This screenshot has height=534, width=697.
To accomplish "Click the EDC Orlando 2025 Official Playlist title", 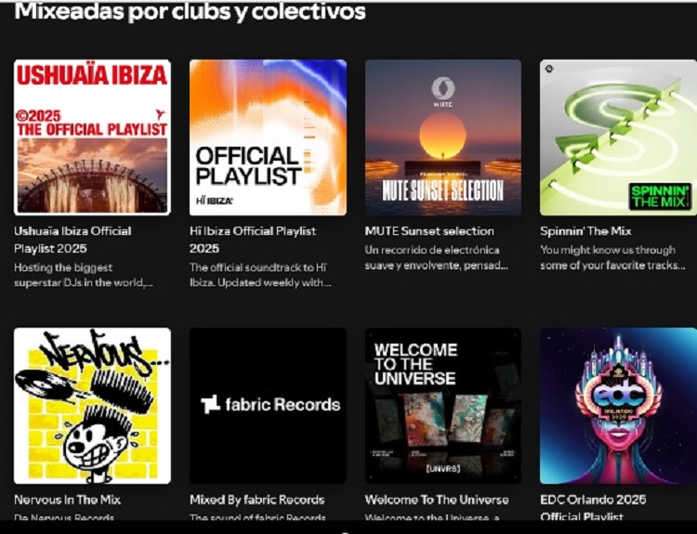I will [x=593, y=508].
